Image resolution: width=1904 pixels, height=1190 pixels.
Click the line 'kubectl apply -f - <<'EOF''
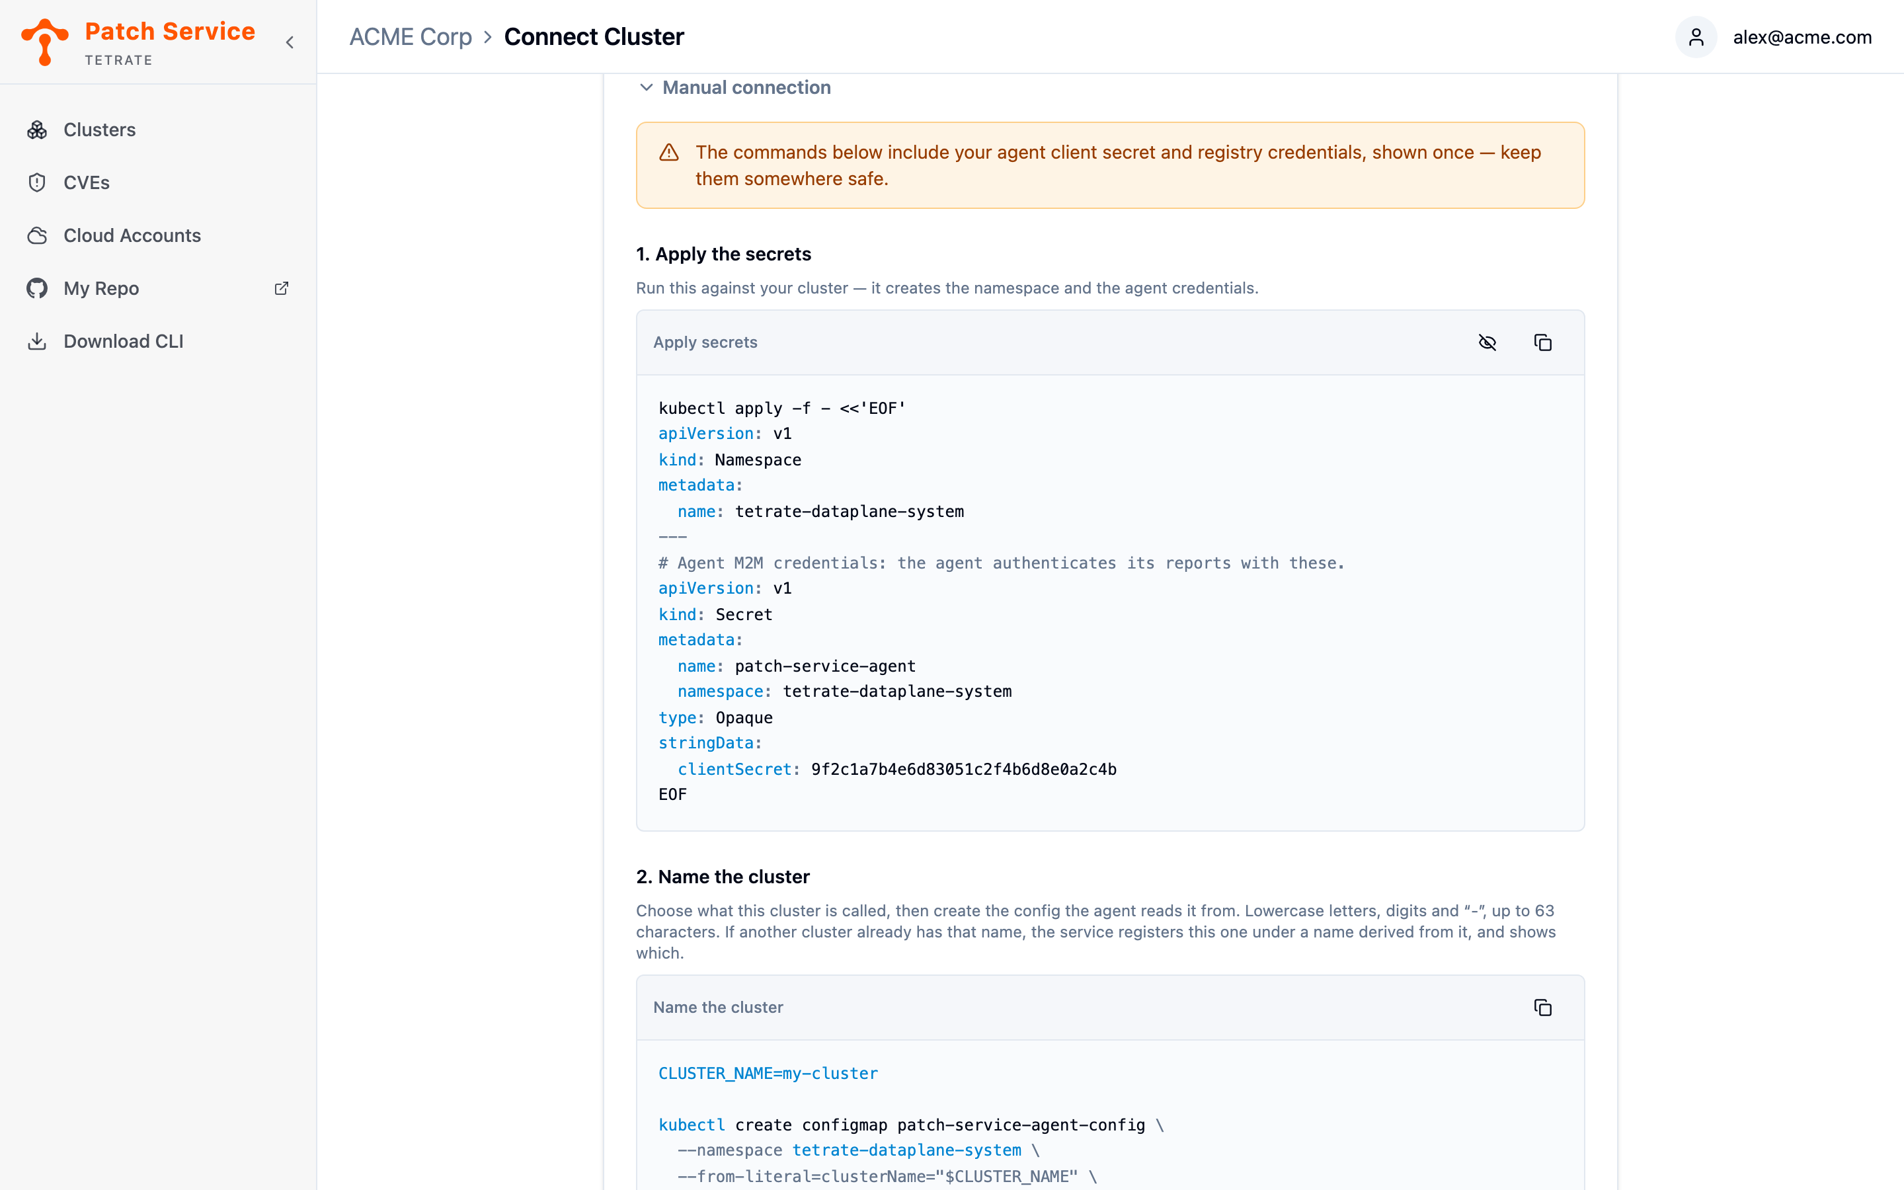(782, 408)
